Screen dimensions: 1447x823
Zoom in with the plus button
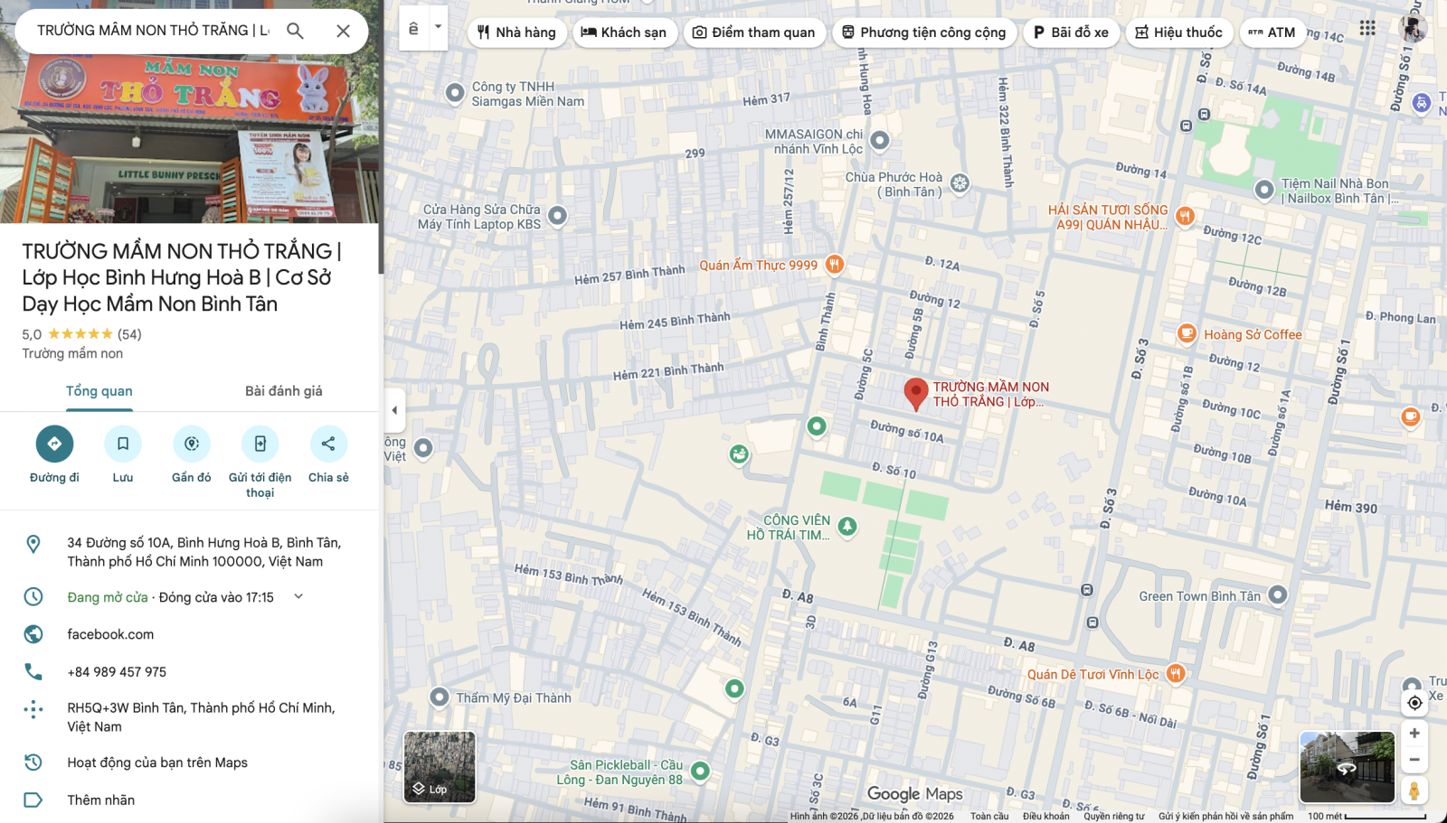(x=1414, y=734)
